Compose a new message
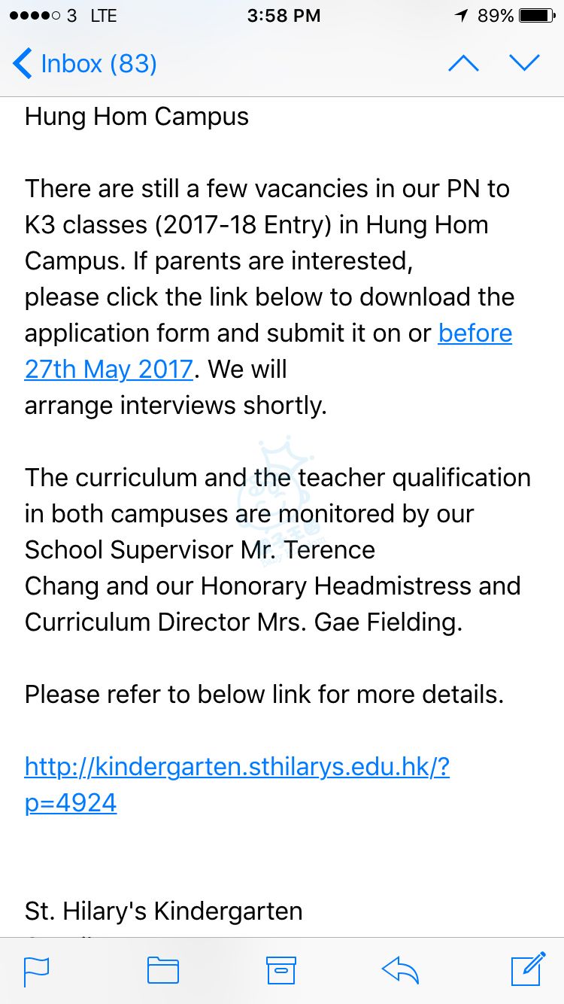The image size is (564, 1004). click(528, 968)
